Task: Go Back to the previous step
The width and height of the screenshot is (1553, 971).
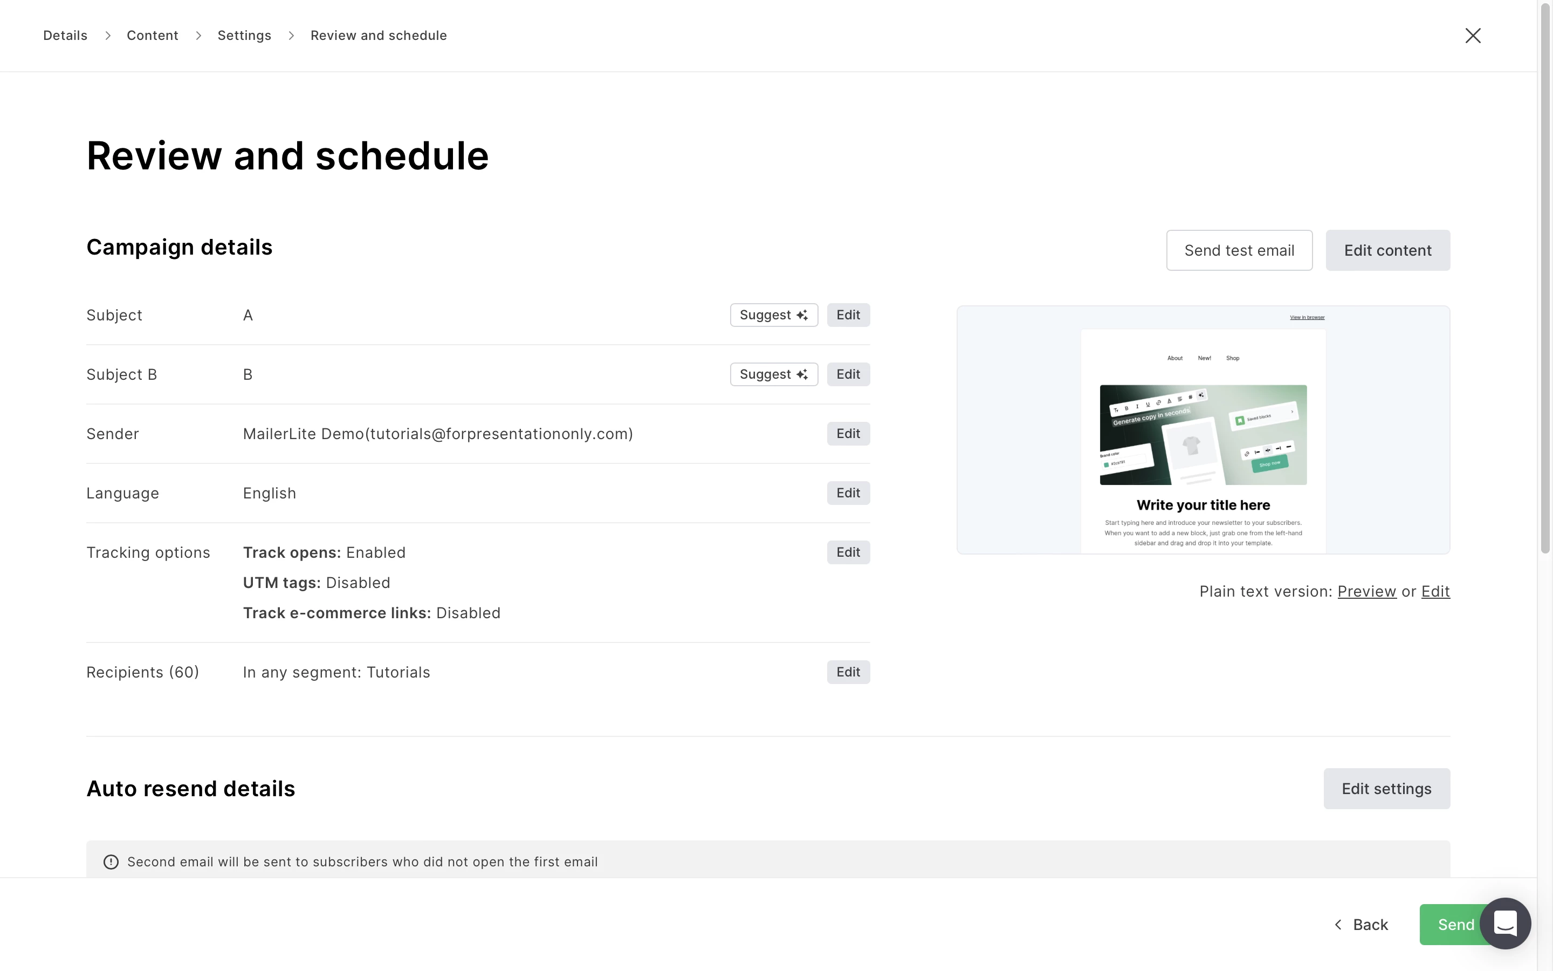Action: 1362,925
